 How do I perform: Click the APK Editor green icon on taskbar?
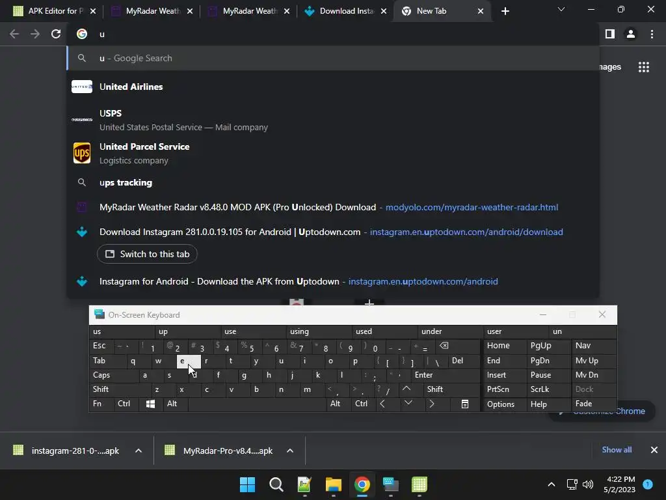(x=420, y=484)
